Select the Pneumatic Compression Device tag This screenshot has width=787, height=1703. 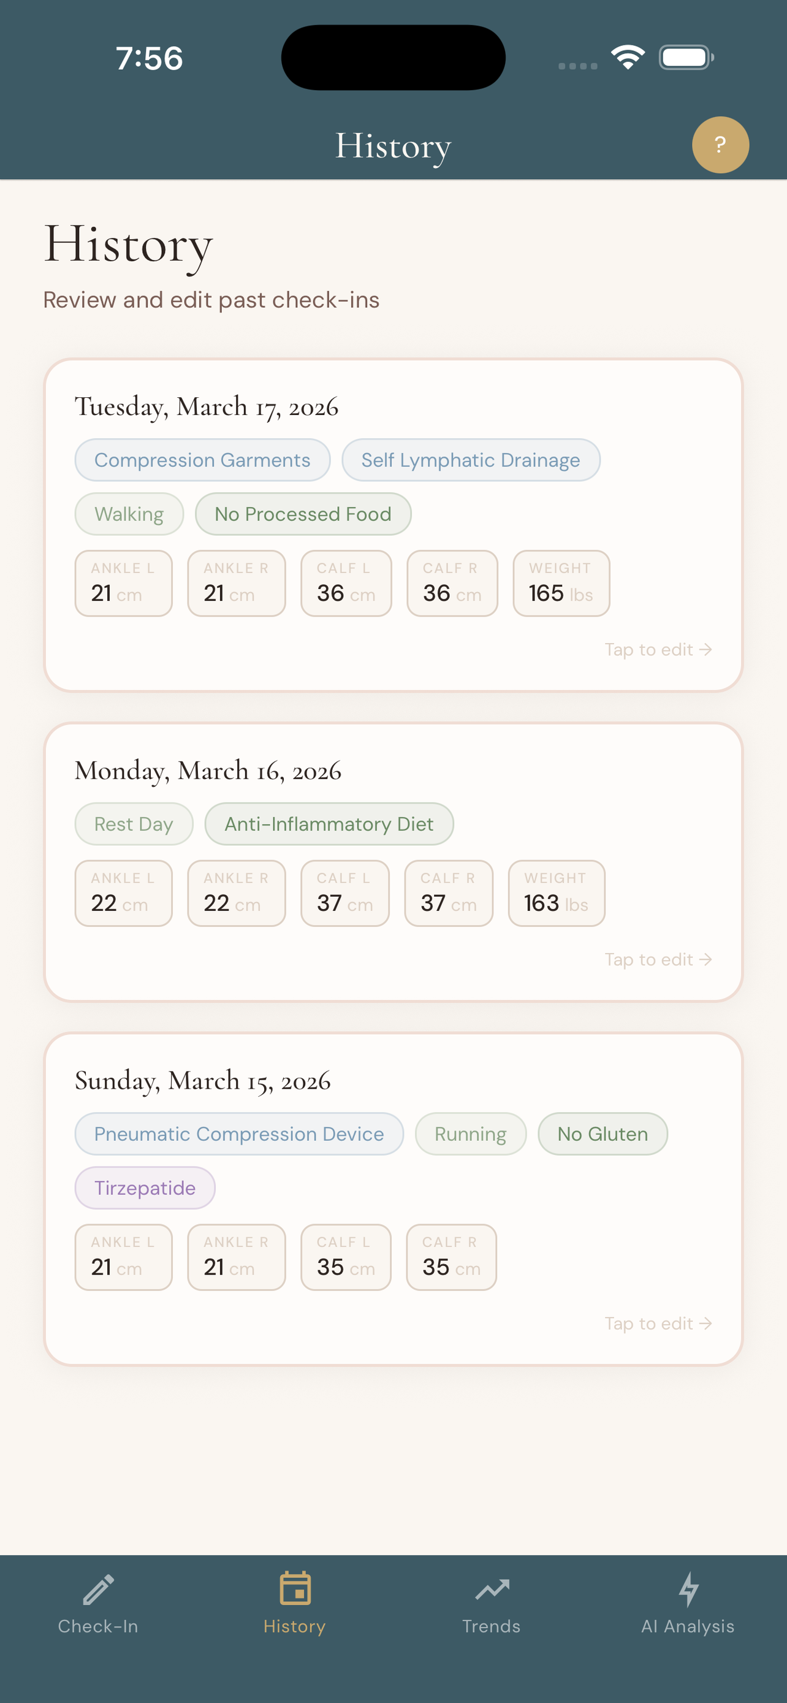[238, 1133]
